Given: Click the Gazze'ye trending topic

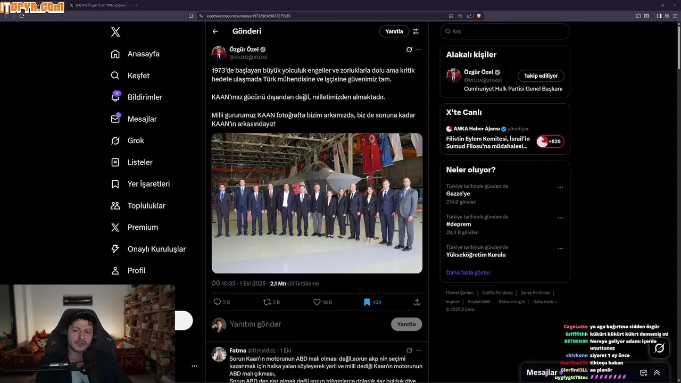Looking at the screenshot, I should (458, 194).
